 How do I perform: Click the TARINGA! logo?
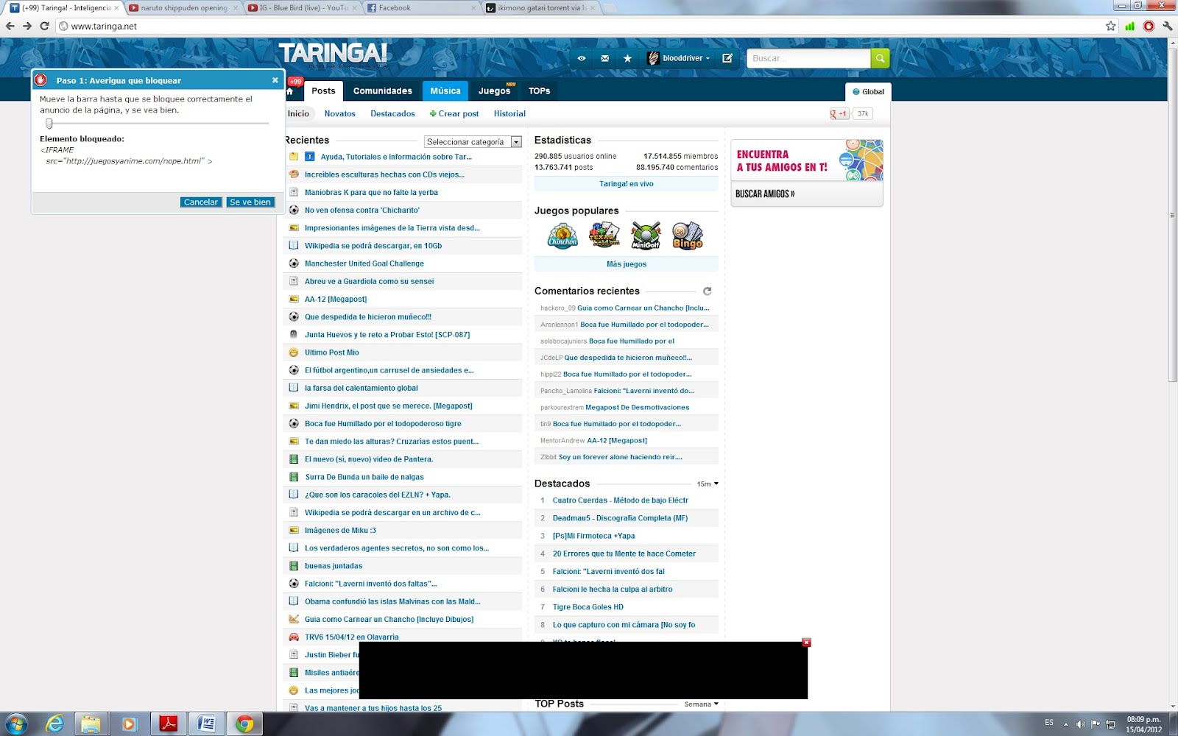tap(333, 54)
